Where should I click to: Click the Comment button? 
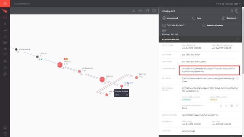pos(229,18)
